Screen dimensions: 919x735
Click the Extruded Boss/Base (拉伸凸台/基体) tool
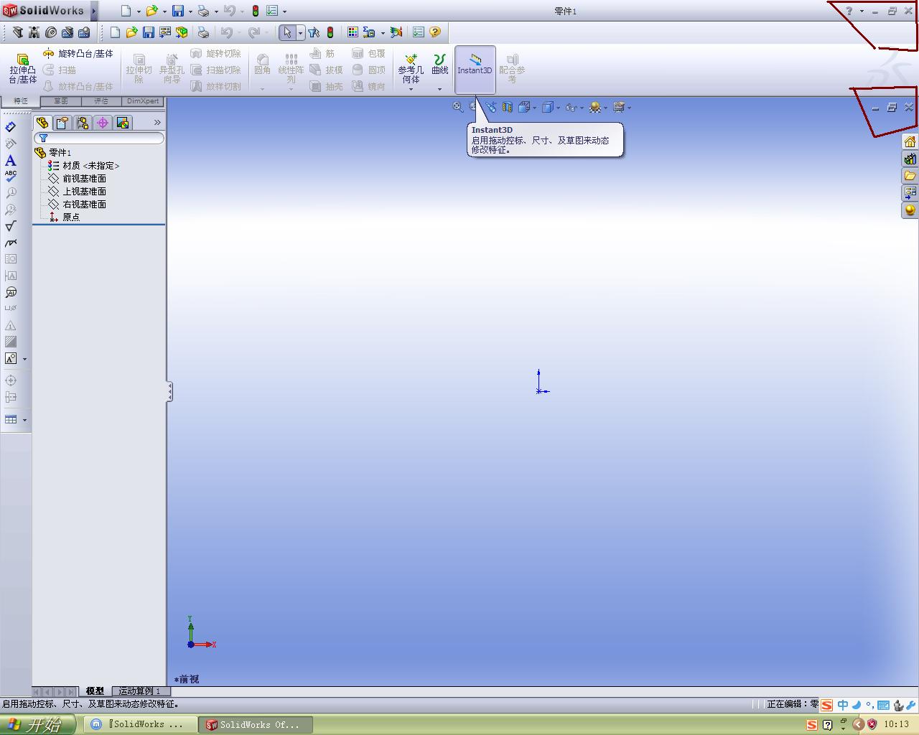click(x=22, y=68)
